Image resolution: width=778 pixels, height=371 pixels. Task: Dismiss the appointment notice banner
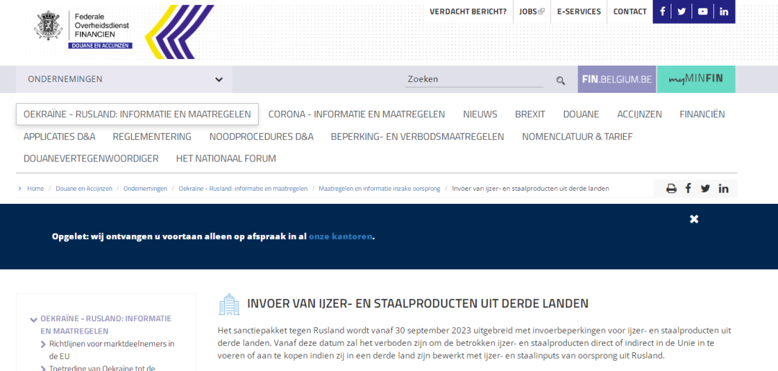(x=694, y=219)
